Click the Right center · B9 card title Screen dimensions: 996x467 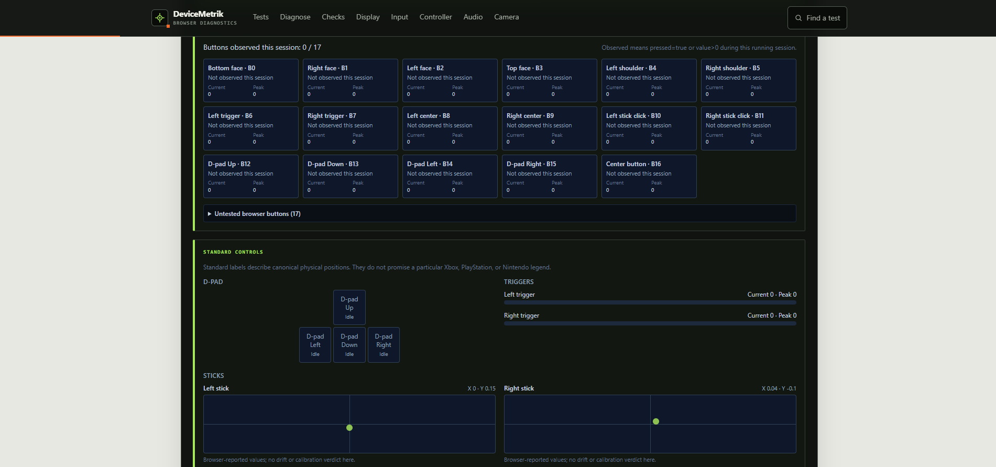point(530,116)
